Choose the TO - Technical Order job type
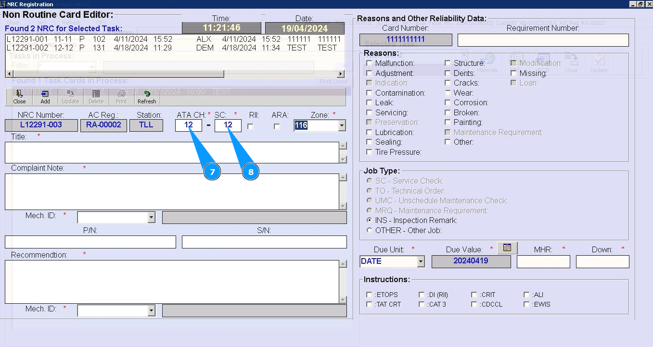Image resolution: width=653 pixels, height=347 pixels. pyautogui.click(x=369, y=191)
